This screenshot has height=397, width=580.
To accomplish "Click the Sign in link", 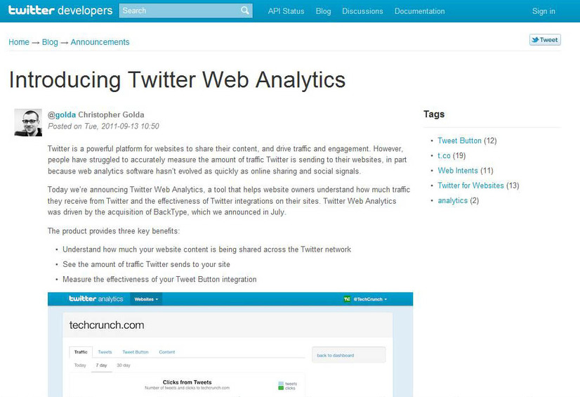I will 543,11.
